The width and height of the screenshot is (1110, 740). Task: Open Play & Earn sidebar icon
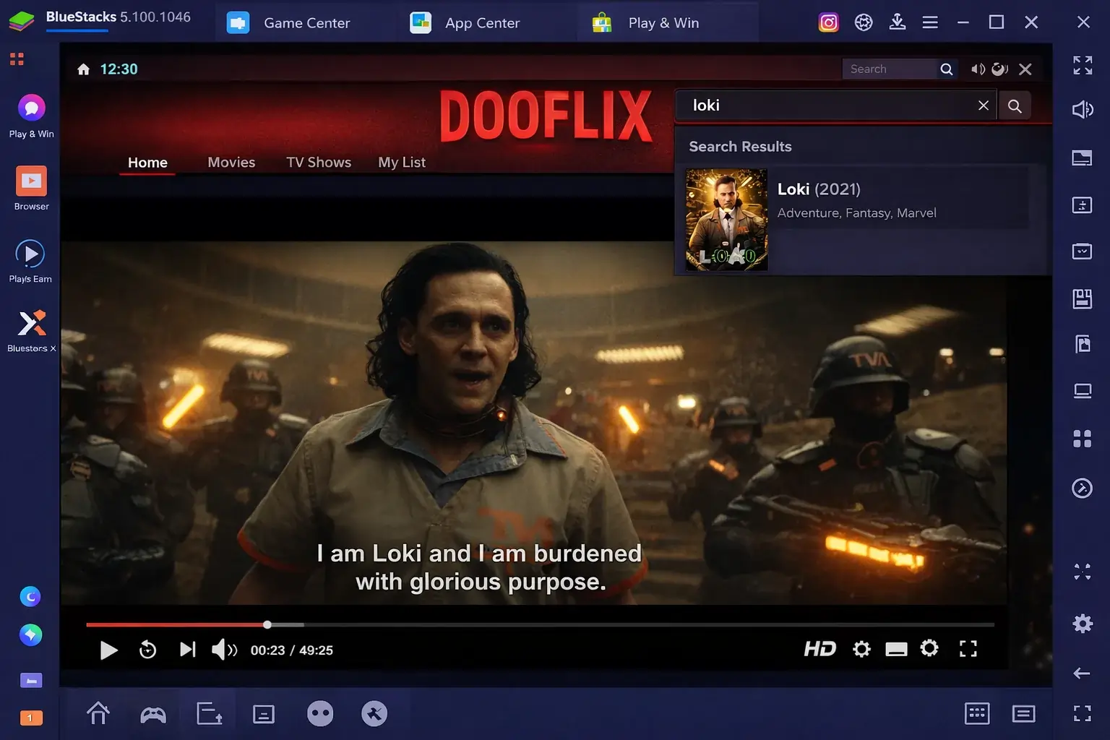click(30, 262)
